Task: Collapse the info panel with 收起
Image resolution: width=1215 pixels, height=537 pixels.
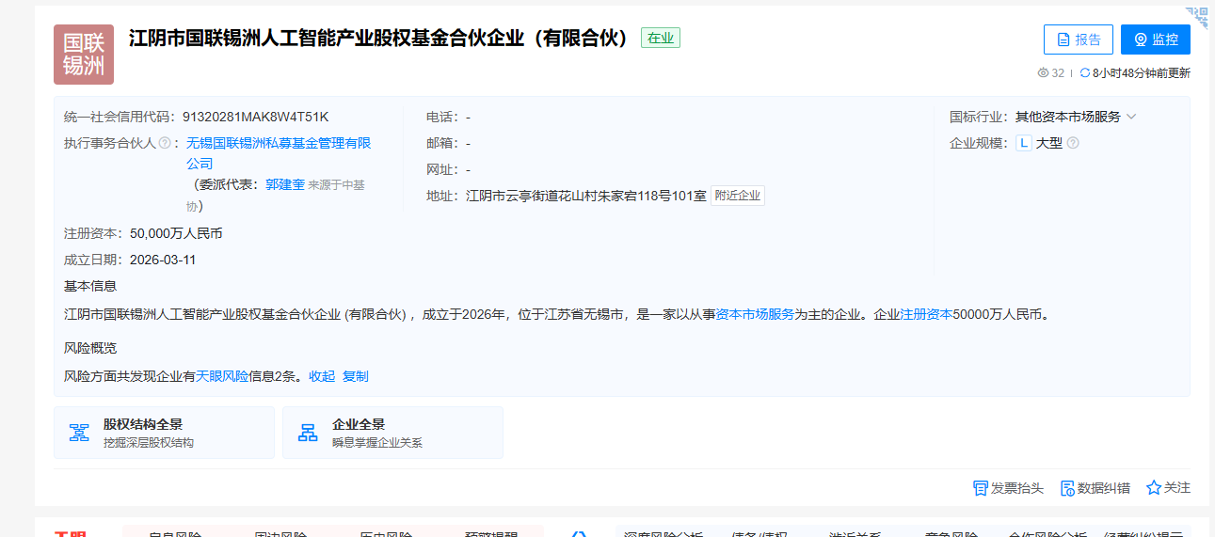Action: [322, 376]
